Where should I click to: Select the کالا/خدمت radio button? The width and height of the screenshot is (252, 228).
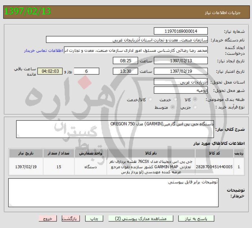click(x=150, y=99)
